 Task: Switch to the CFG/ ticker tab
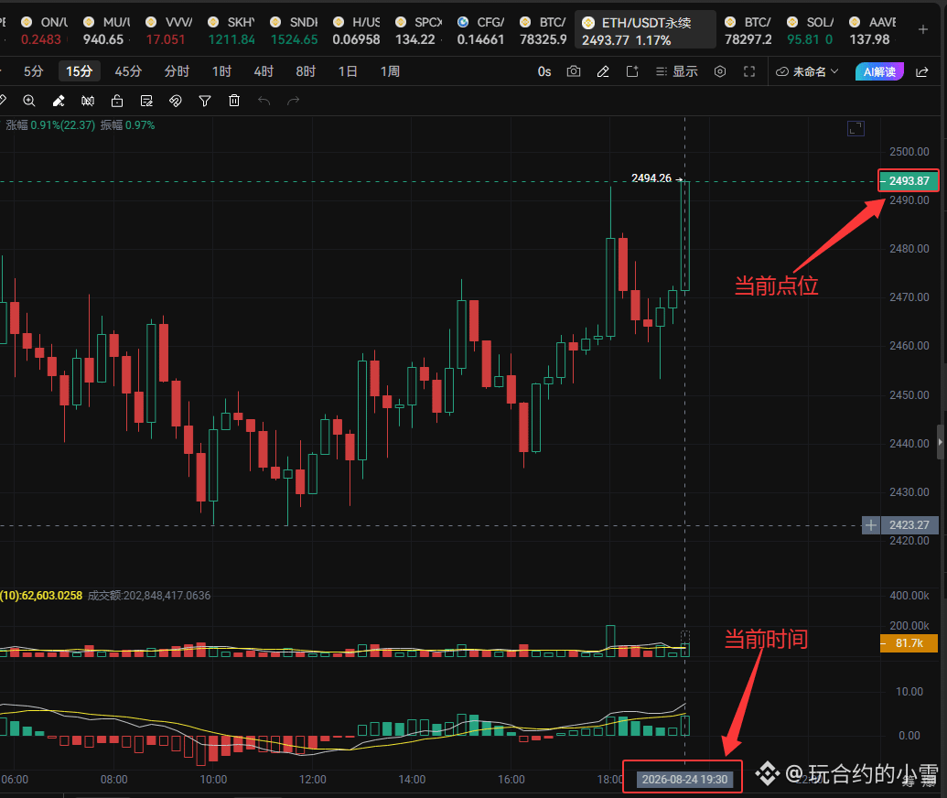click(480, 30)
